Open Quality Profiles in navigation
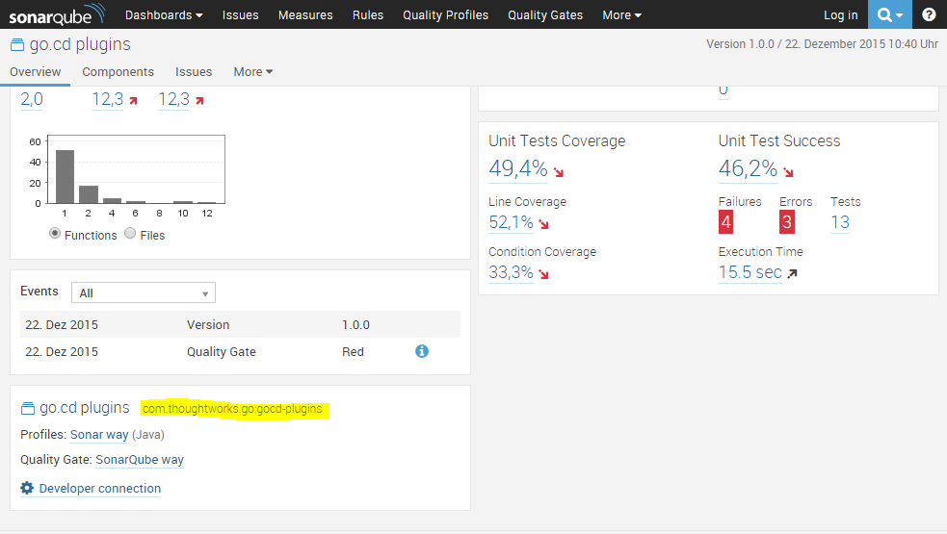 [446, 15]
